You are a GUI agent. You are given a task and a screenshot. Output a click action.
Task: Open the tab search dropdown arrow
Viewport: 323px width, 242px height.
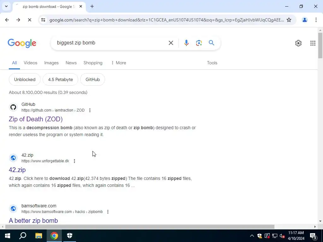coord(6,6)
